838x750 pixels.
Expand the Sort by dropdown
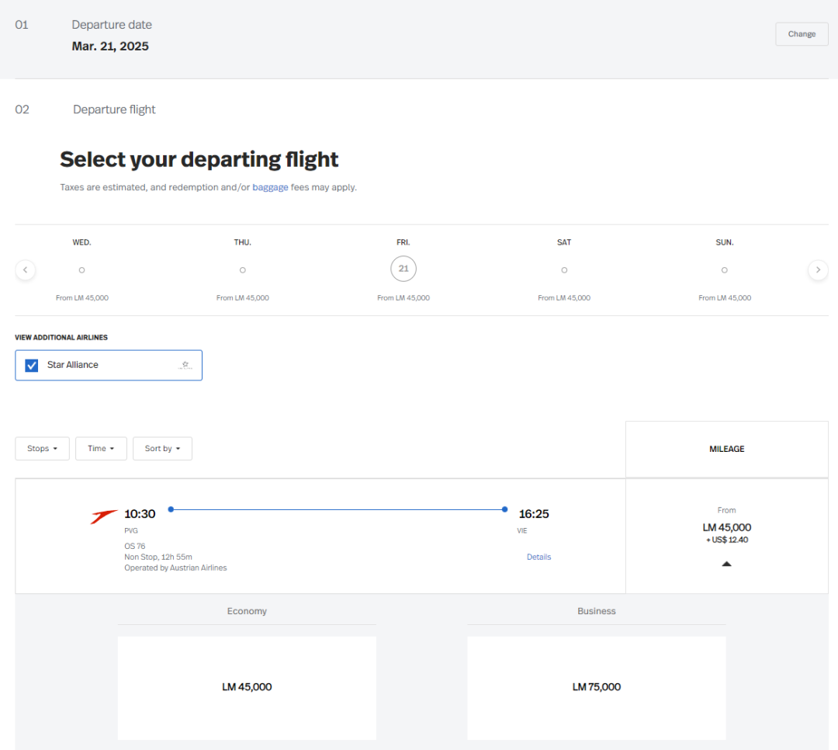tap(162, 449)
